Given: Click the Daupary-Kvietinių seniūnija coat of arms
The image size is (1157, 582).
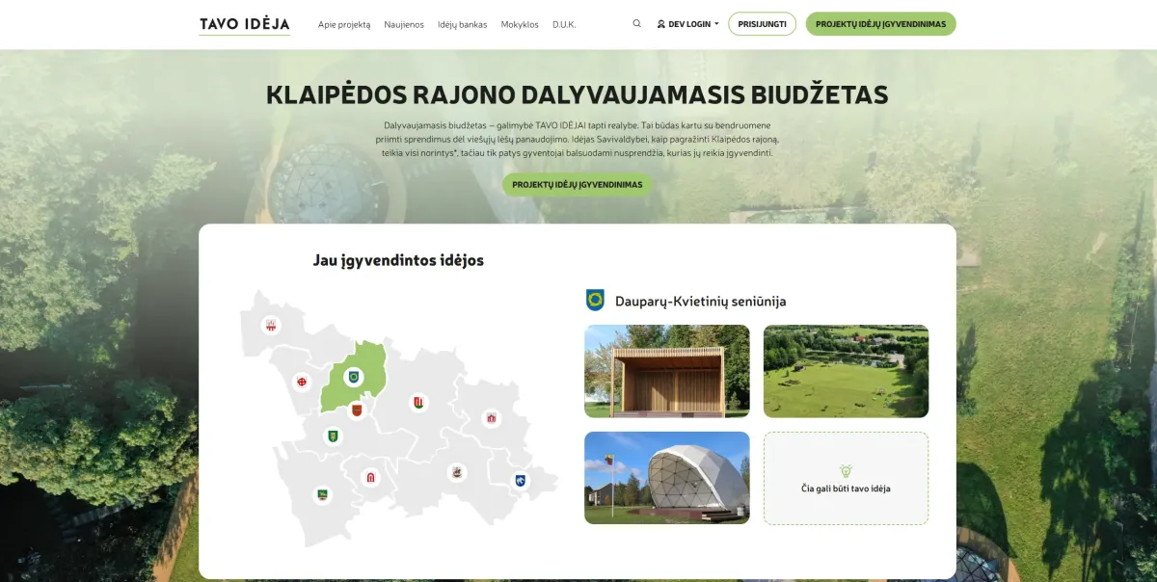Looking at the screenshot, I should click(595, 301).
